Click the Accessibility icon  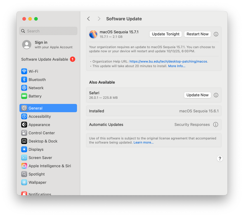click(x=24, y=116)
